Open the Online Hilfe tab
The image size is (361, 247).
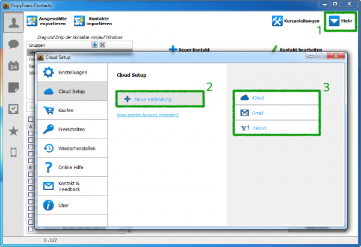(72, 167)
